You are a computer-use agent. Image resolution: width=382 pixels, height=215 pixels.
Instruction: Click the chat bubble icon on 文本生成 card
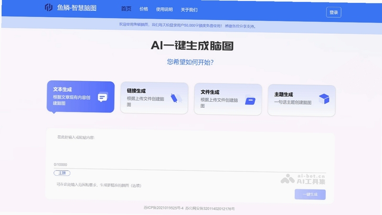coord(103,97)
